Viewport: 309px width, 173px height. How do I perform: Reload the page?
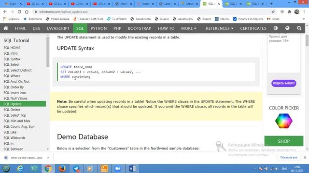click(x=19, y=12)
